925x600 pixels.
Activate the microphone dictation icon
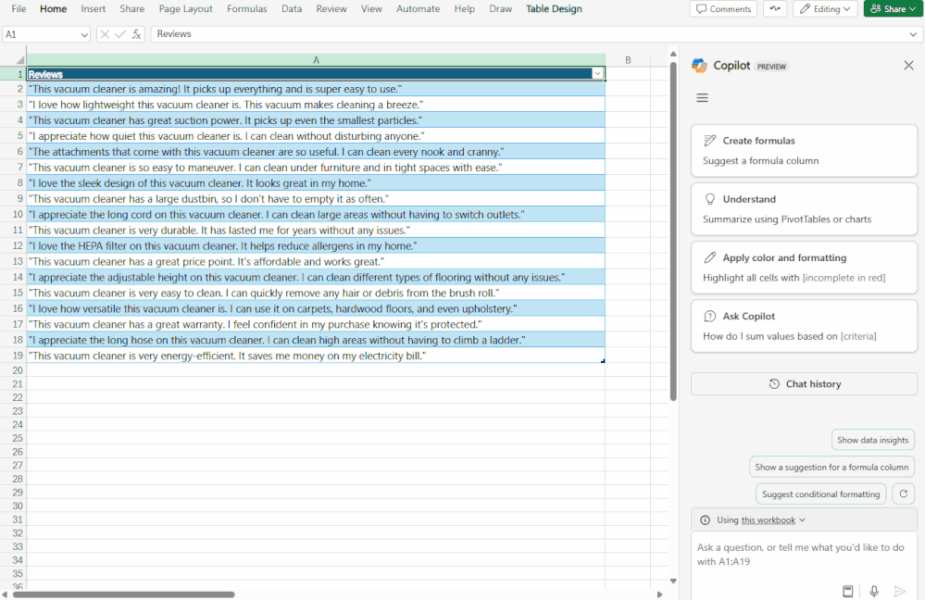(874, 591)
